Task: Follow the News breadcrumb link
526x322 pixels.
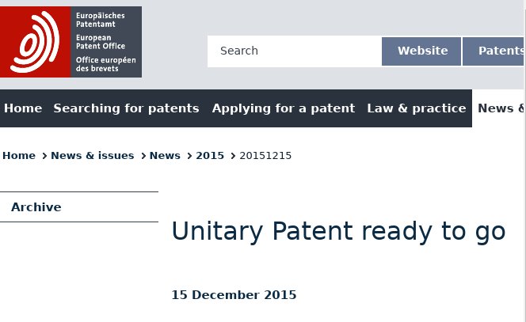Action: coord(165,156)
